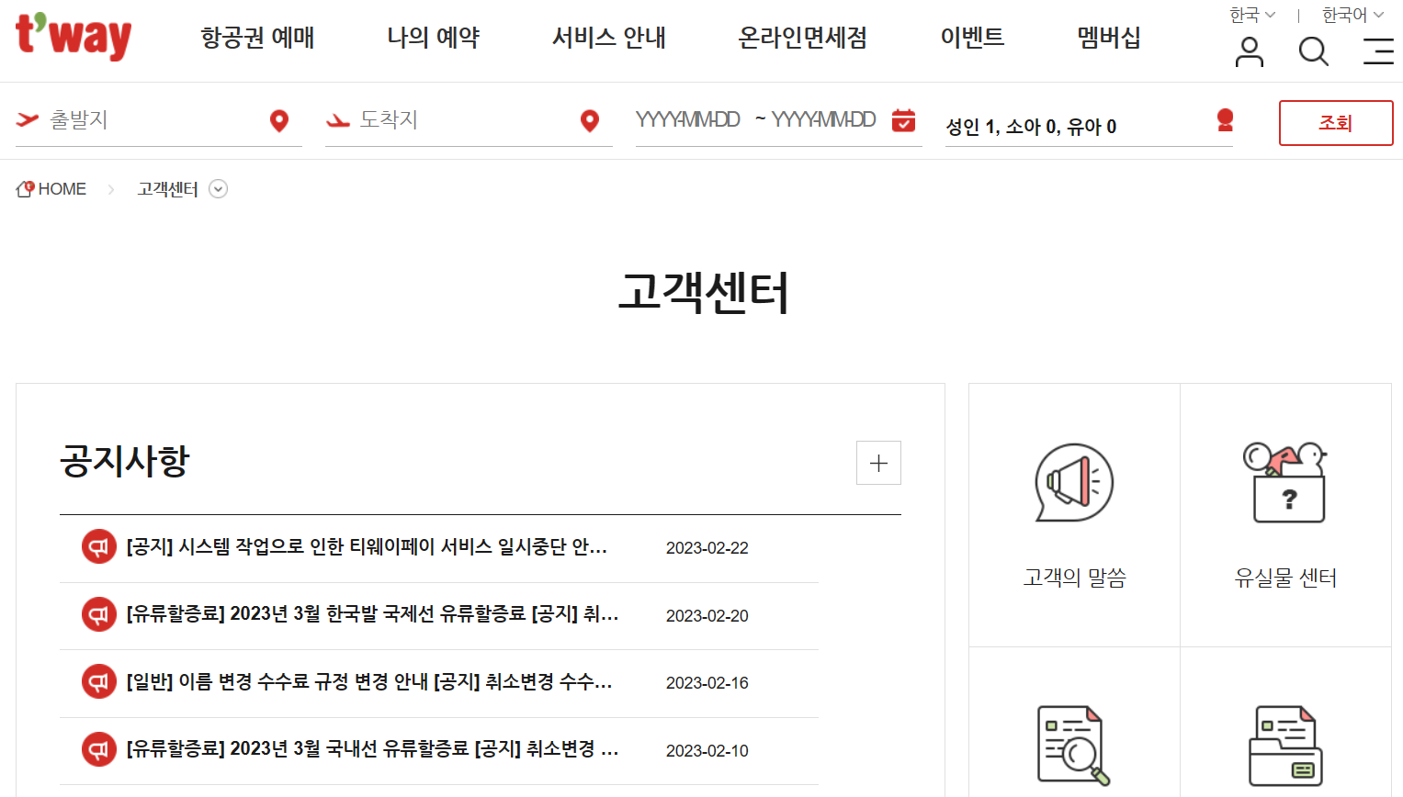The image size is (1403, 797).
Task: Expand the 고객센터 breadcrumb chevron
Action: [x=218, y=188]
